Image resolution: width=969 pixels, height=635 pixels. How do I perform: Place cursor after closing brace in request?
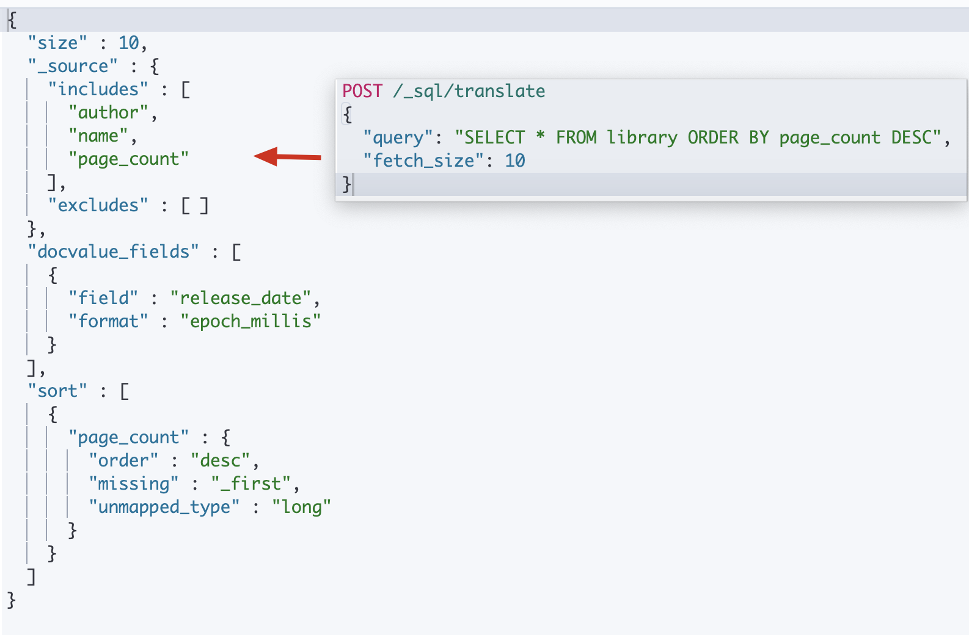click(353, 184)
